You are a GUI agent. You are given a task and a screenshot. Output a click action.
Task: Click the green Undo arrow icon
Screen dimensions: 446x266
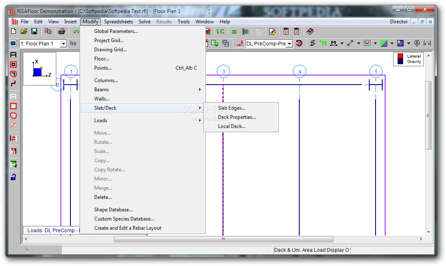[x=76, y=31]
